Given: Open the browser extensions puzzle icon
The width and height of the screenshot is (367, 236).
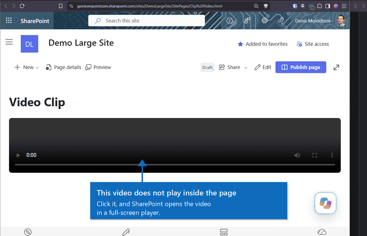Looking at the screenshot, I should click(x=319, y=6).
